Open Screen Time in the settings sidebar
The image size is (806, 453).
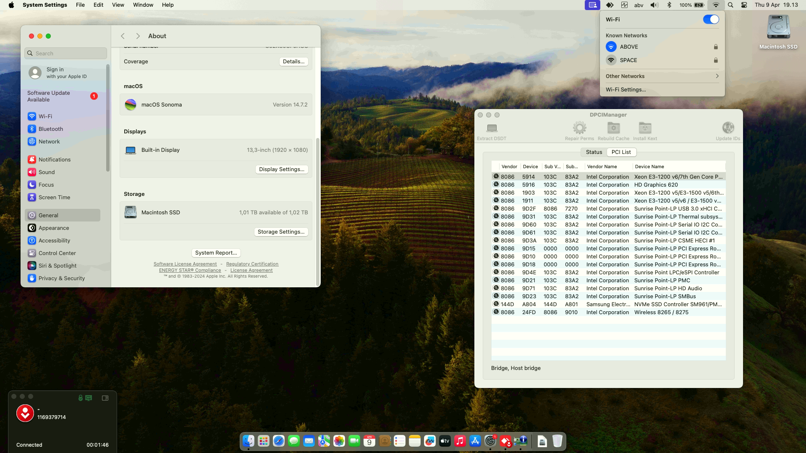click(63, 197)
